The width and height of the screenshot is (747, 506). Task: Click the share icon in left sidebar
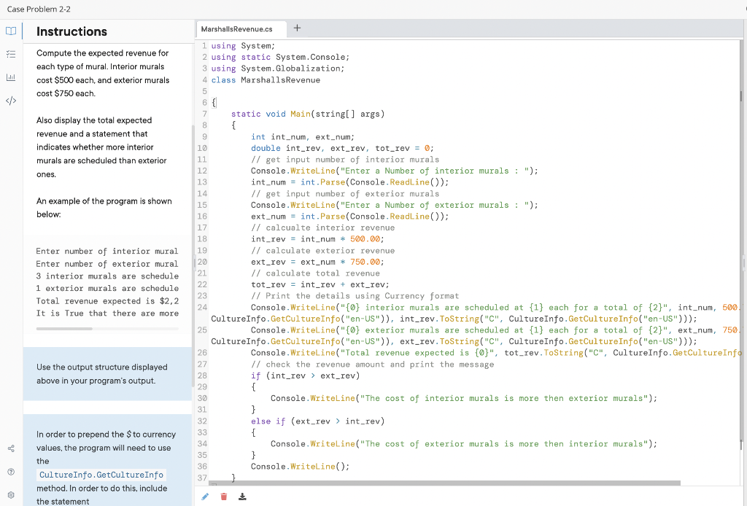[x=11, y=448]
